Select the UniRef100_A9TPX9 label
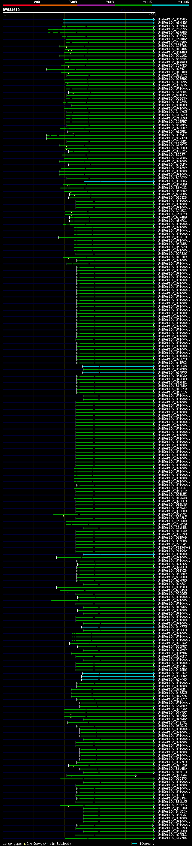The image size is (192, 846). pos(172,105)
